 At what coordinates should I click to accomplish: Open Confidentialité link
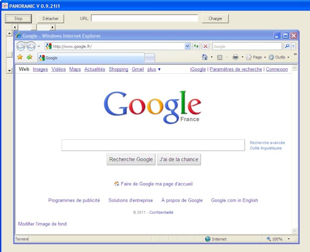tap(161, 212)
